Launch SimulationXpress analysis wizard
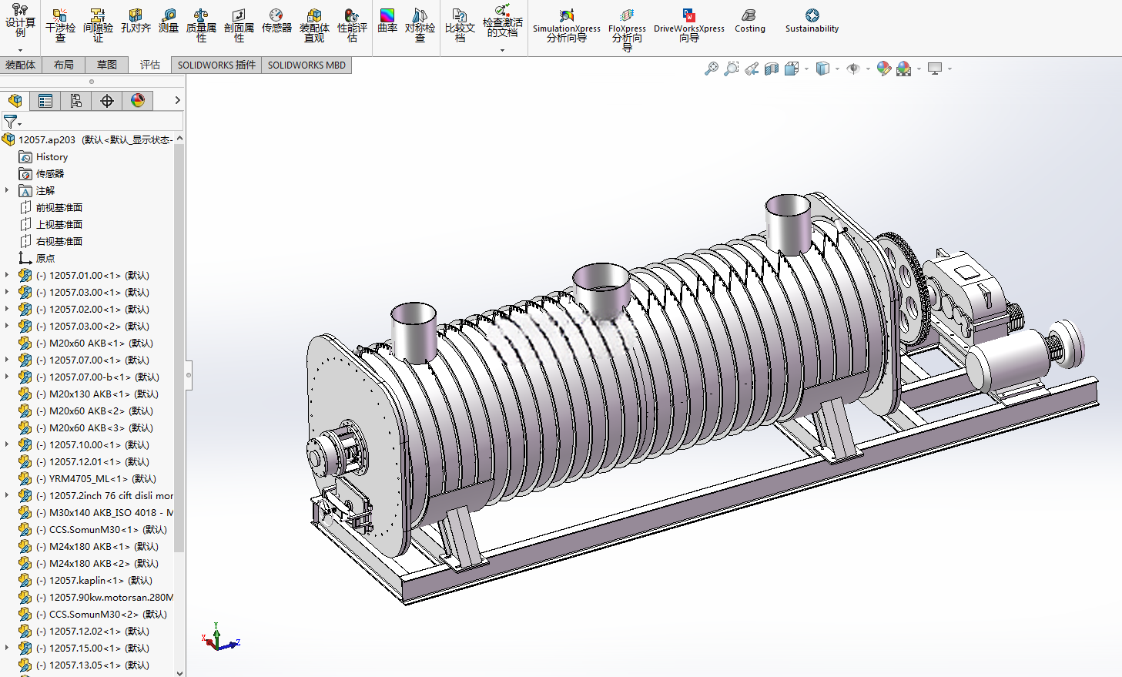 coord(567,25)
